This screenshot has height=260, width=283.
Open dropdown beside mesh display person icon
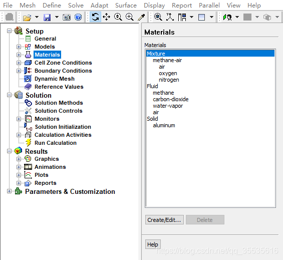(x=237, y=17)
